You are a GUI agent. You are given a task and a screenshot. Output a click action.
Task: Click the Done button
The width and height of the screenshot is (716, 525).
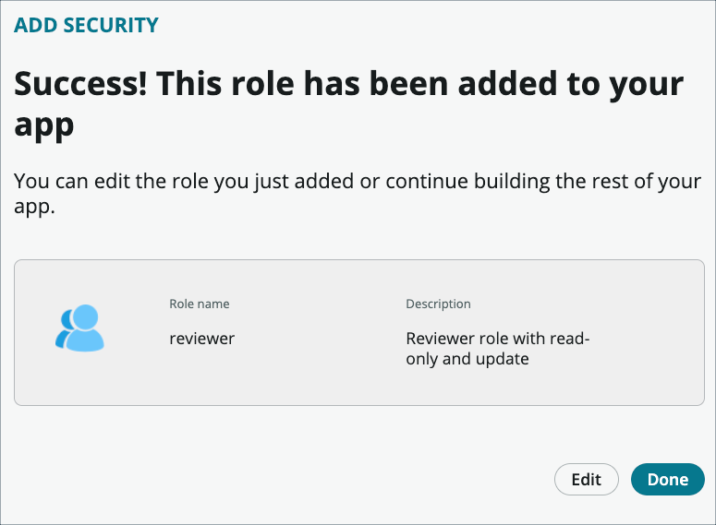click(x=668, y=480)
